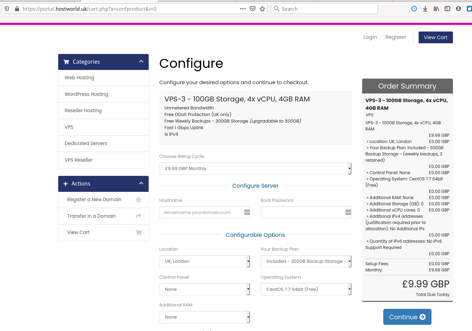Collapse the Actions panel chevron

click(141, 184)
